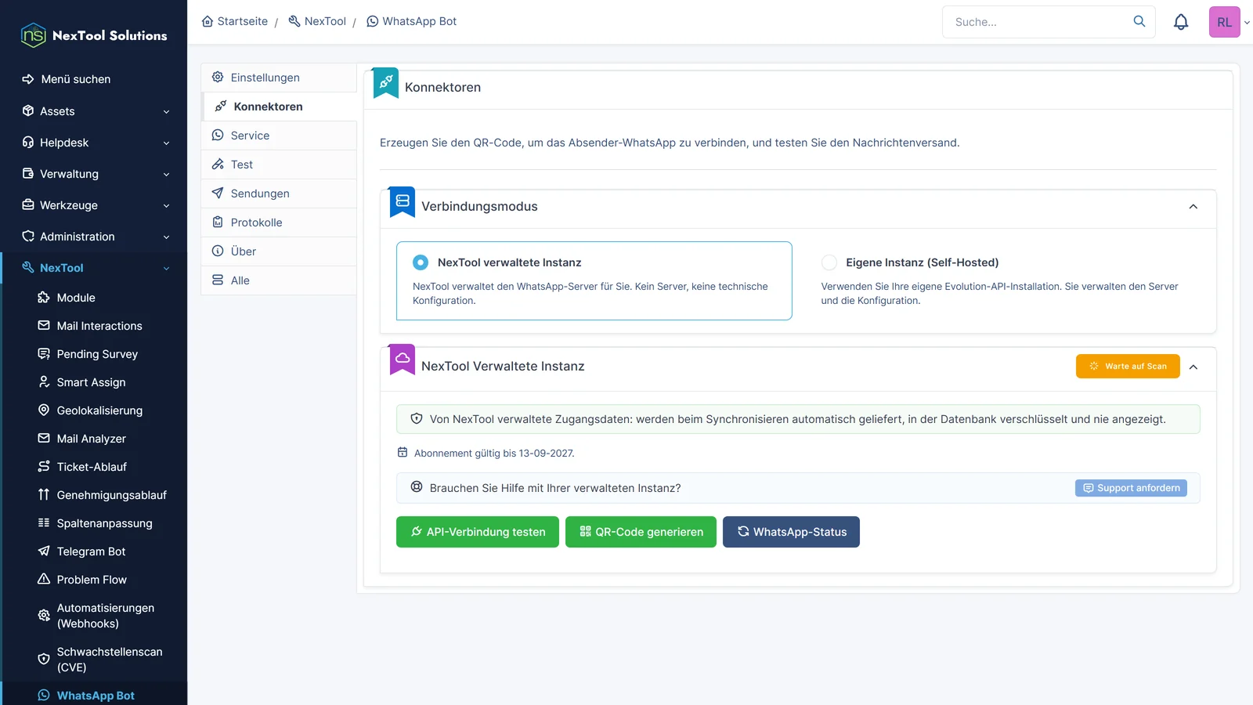Click the Warte auf Scan status badge
Viewport: 1253px width, 705px height.
(x=1128, y=367)
